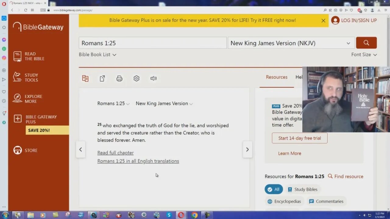Open Study Tools in the sidebar
Screen dimensions: 390x219
point(26,78)
